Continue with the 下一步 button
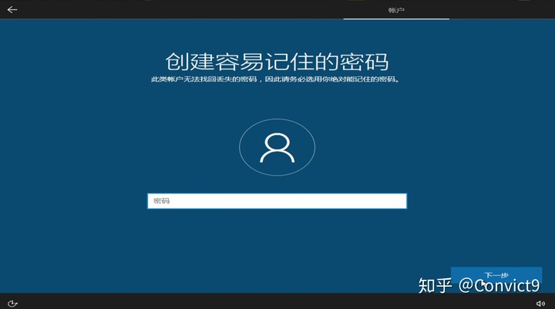This screenshot has width=555, height=309. (x=496, y=275)
